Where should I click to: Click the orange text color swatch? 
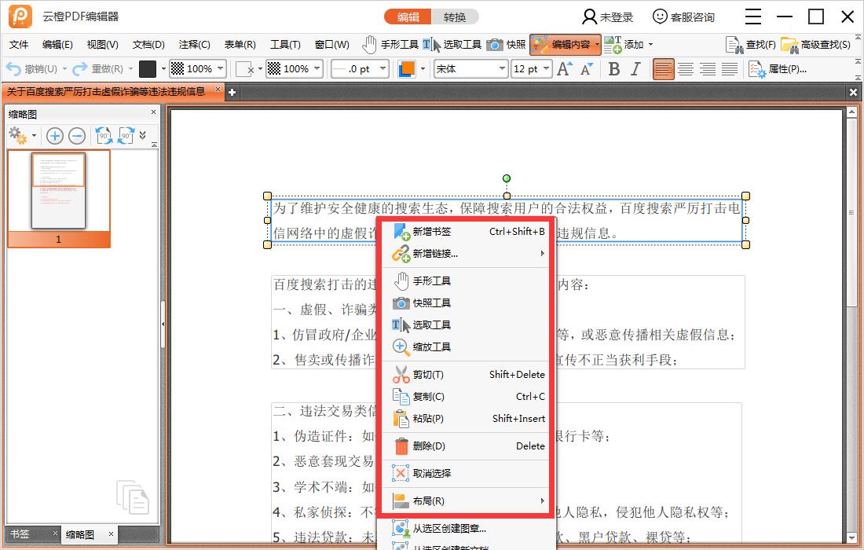click(x=407, y=69)
